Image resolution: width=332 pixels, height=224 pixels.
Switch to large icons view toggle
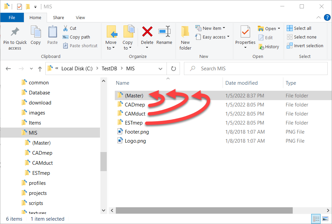click(x=325, y=219)
